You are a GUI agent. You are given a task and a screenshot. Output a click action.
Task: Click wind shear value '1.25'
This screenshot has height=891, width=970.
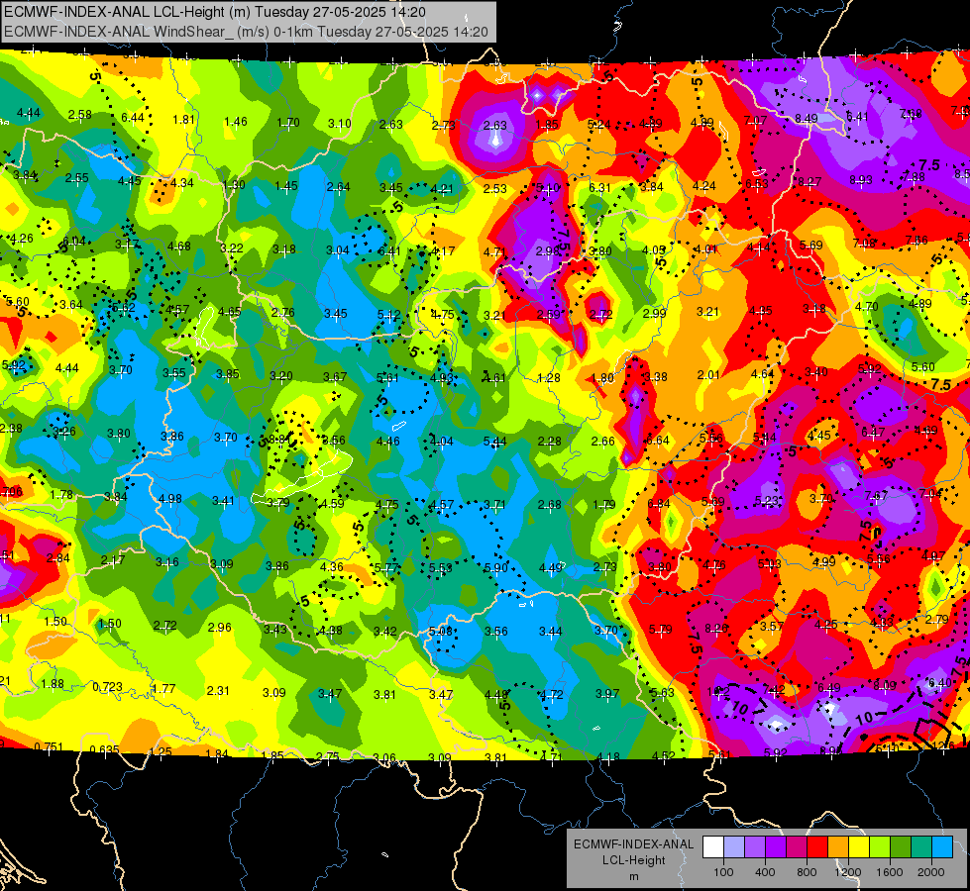pos(161,751)
